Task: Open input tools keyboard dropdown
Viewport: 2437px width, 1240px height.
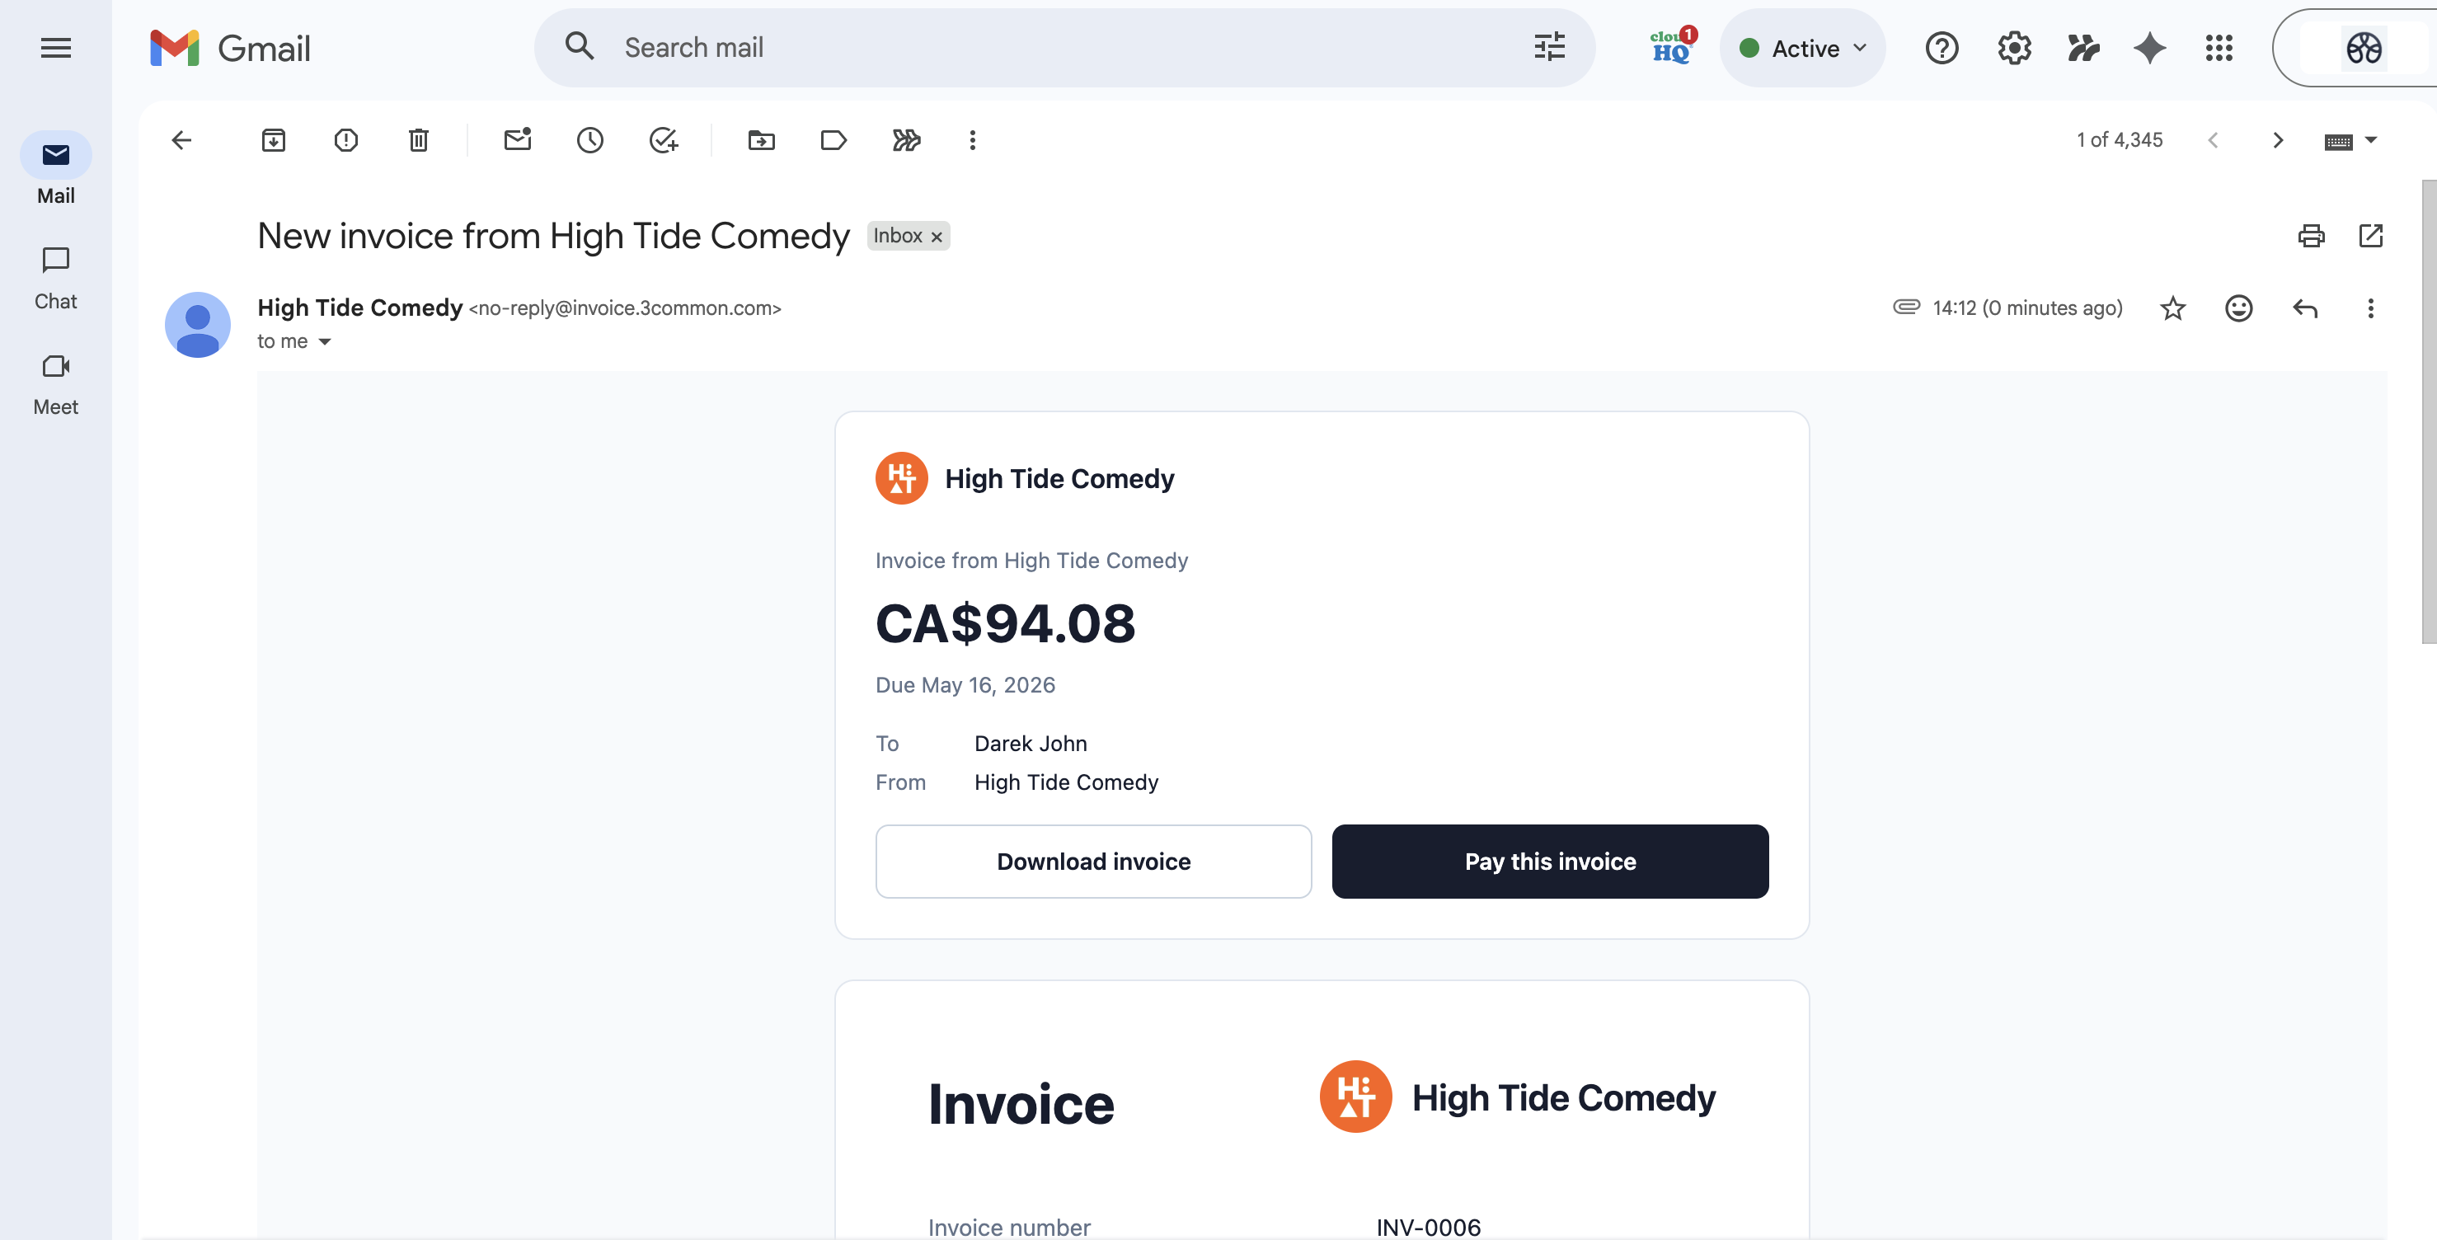Action: [x=2350, y=141]
